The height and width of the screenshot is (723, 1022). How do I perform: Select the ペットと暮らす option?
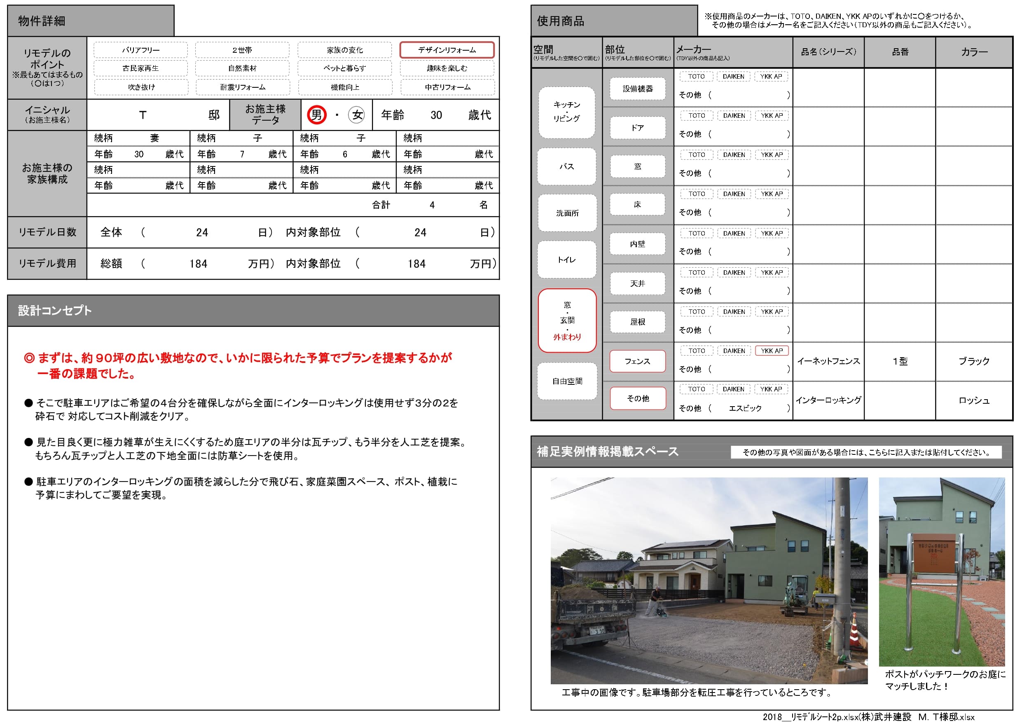pos(344,68)
